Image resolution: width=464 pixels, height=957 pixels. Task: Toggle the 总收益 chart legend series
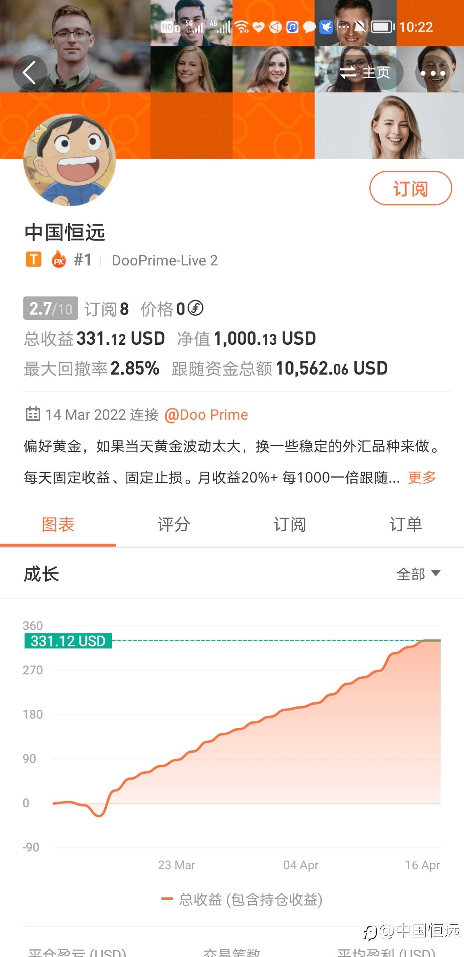pos(242,899)
